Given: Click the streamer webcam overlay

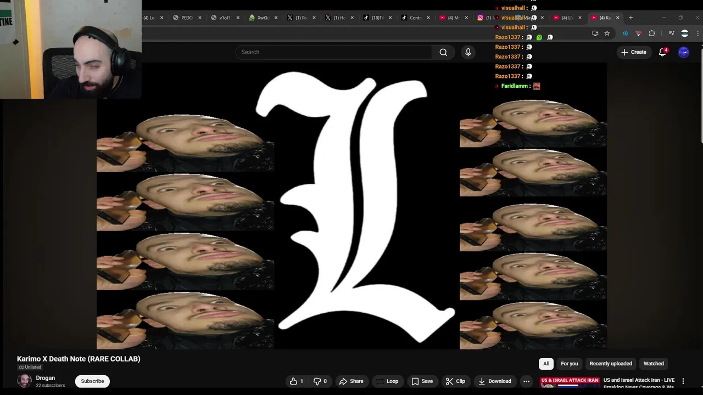Looking at the screenshot, I should tap(71, 49).
